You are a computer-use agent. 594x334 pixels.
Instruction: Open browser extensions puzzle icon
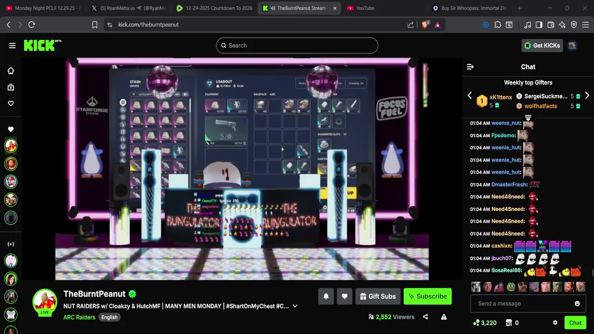[x=497, y=25]
